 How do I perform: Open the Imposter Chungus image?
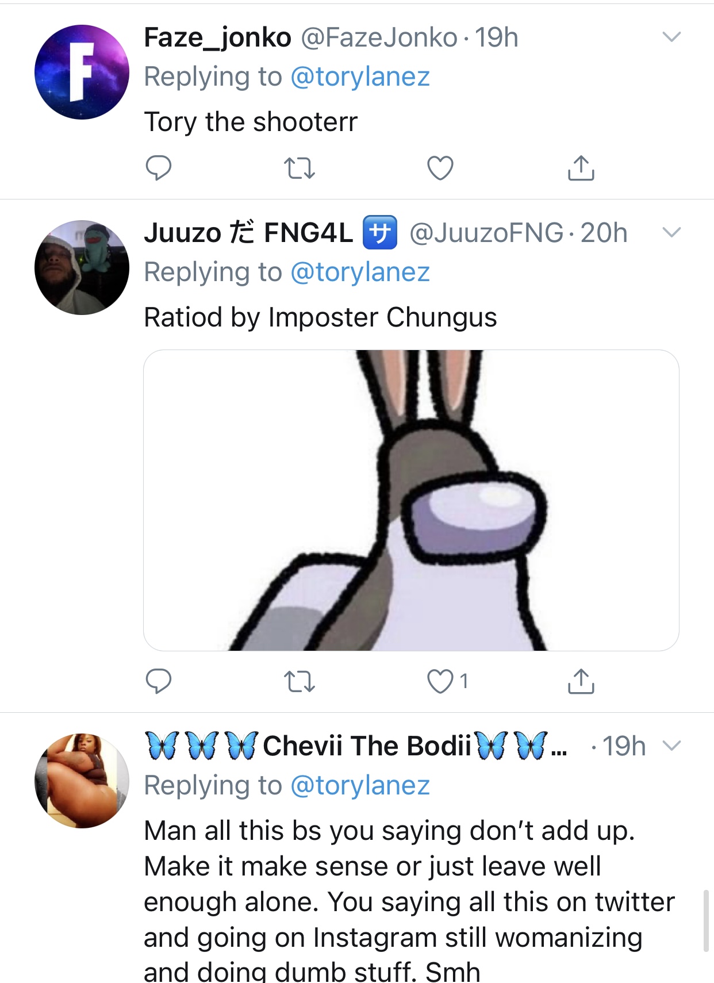click(x=411, y=500)
